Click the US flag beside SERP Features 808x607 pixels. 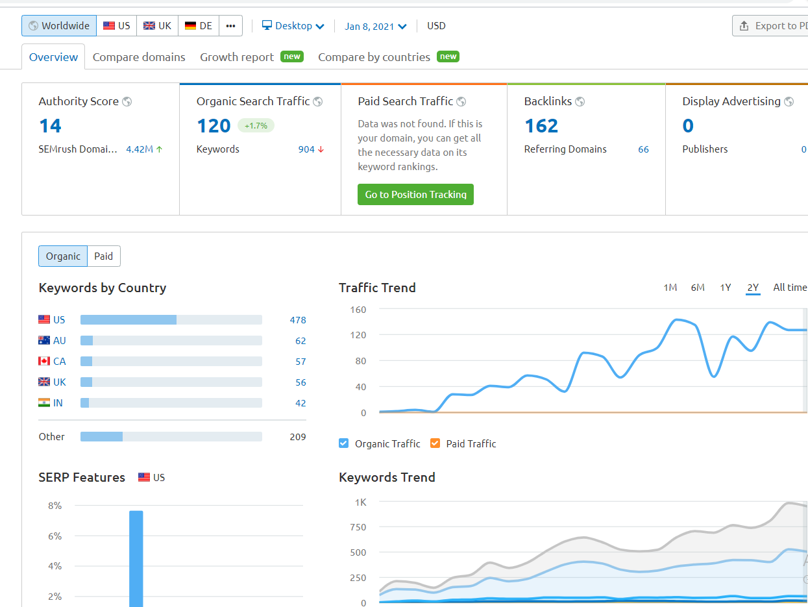tap(144, 477)
